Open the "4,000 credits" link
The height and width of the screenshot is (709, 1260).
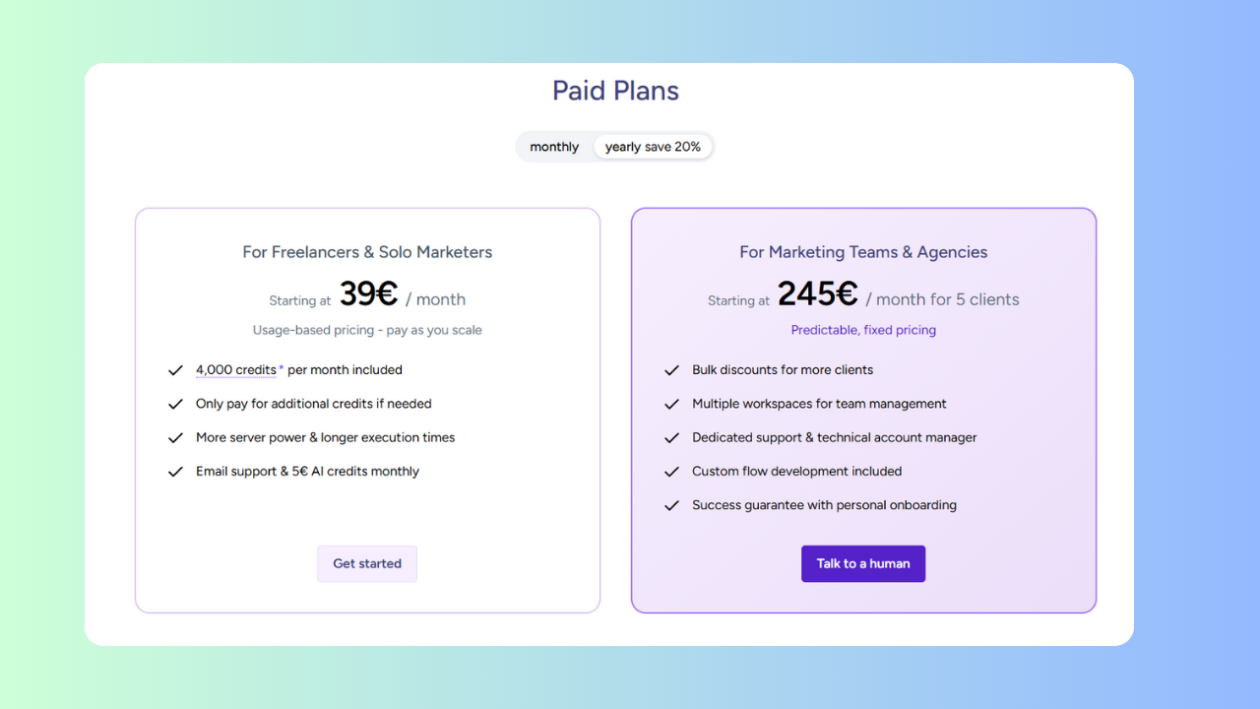(x=235, y=369)
